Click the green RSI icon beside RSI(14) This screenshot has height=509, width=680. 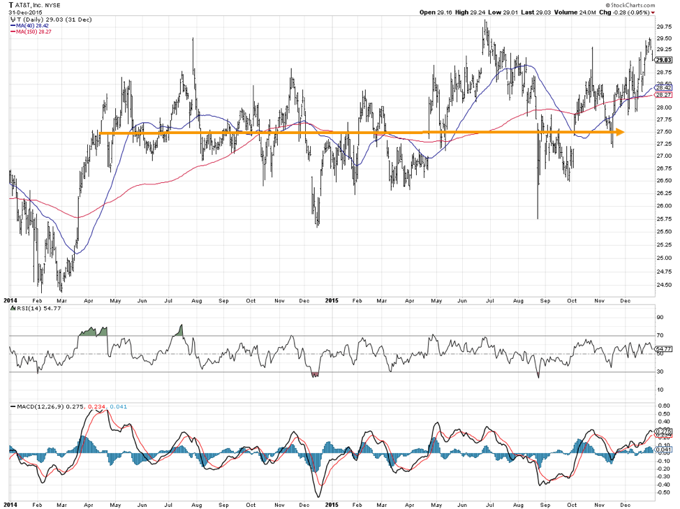click(x=12, y=308)
